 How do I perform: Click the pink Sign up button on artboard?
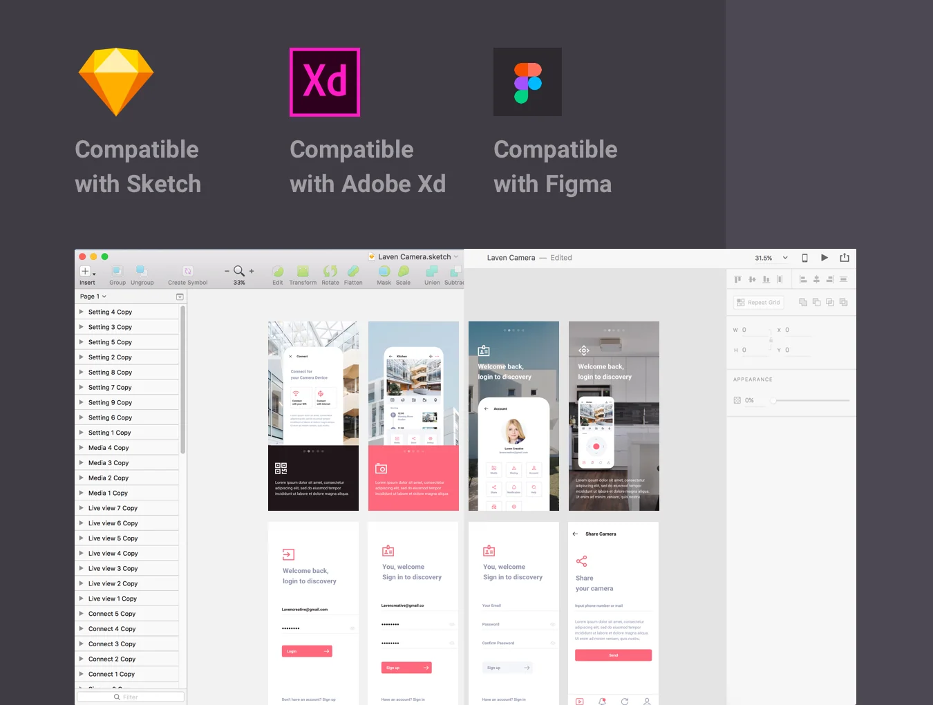point(406,668)
